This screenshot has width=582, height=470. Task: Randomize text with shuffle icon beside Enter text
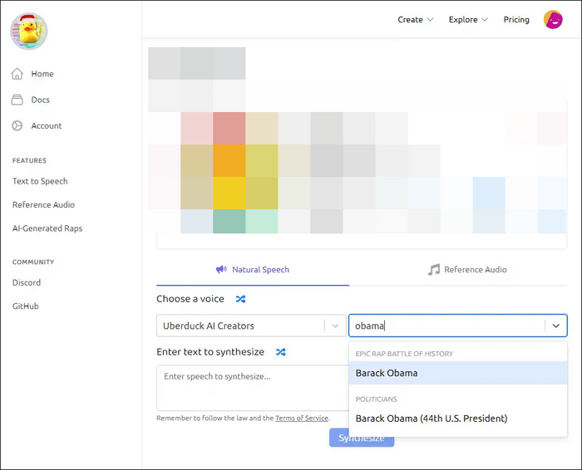[281, 352]
